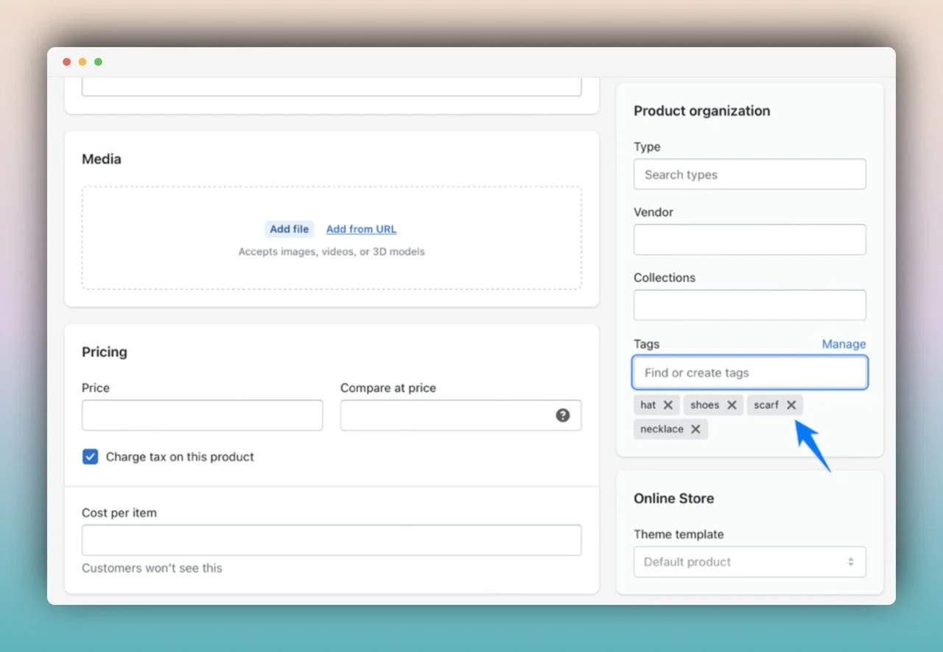Screen dimensions: 943x652
Task: Uncheck "Charge tax on this product"
Action: [x=90, y=457]
